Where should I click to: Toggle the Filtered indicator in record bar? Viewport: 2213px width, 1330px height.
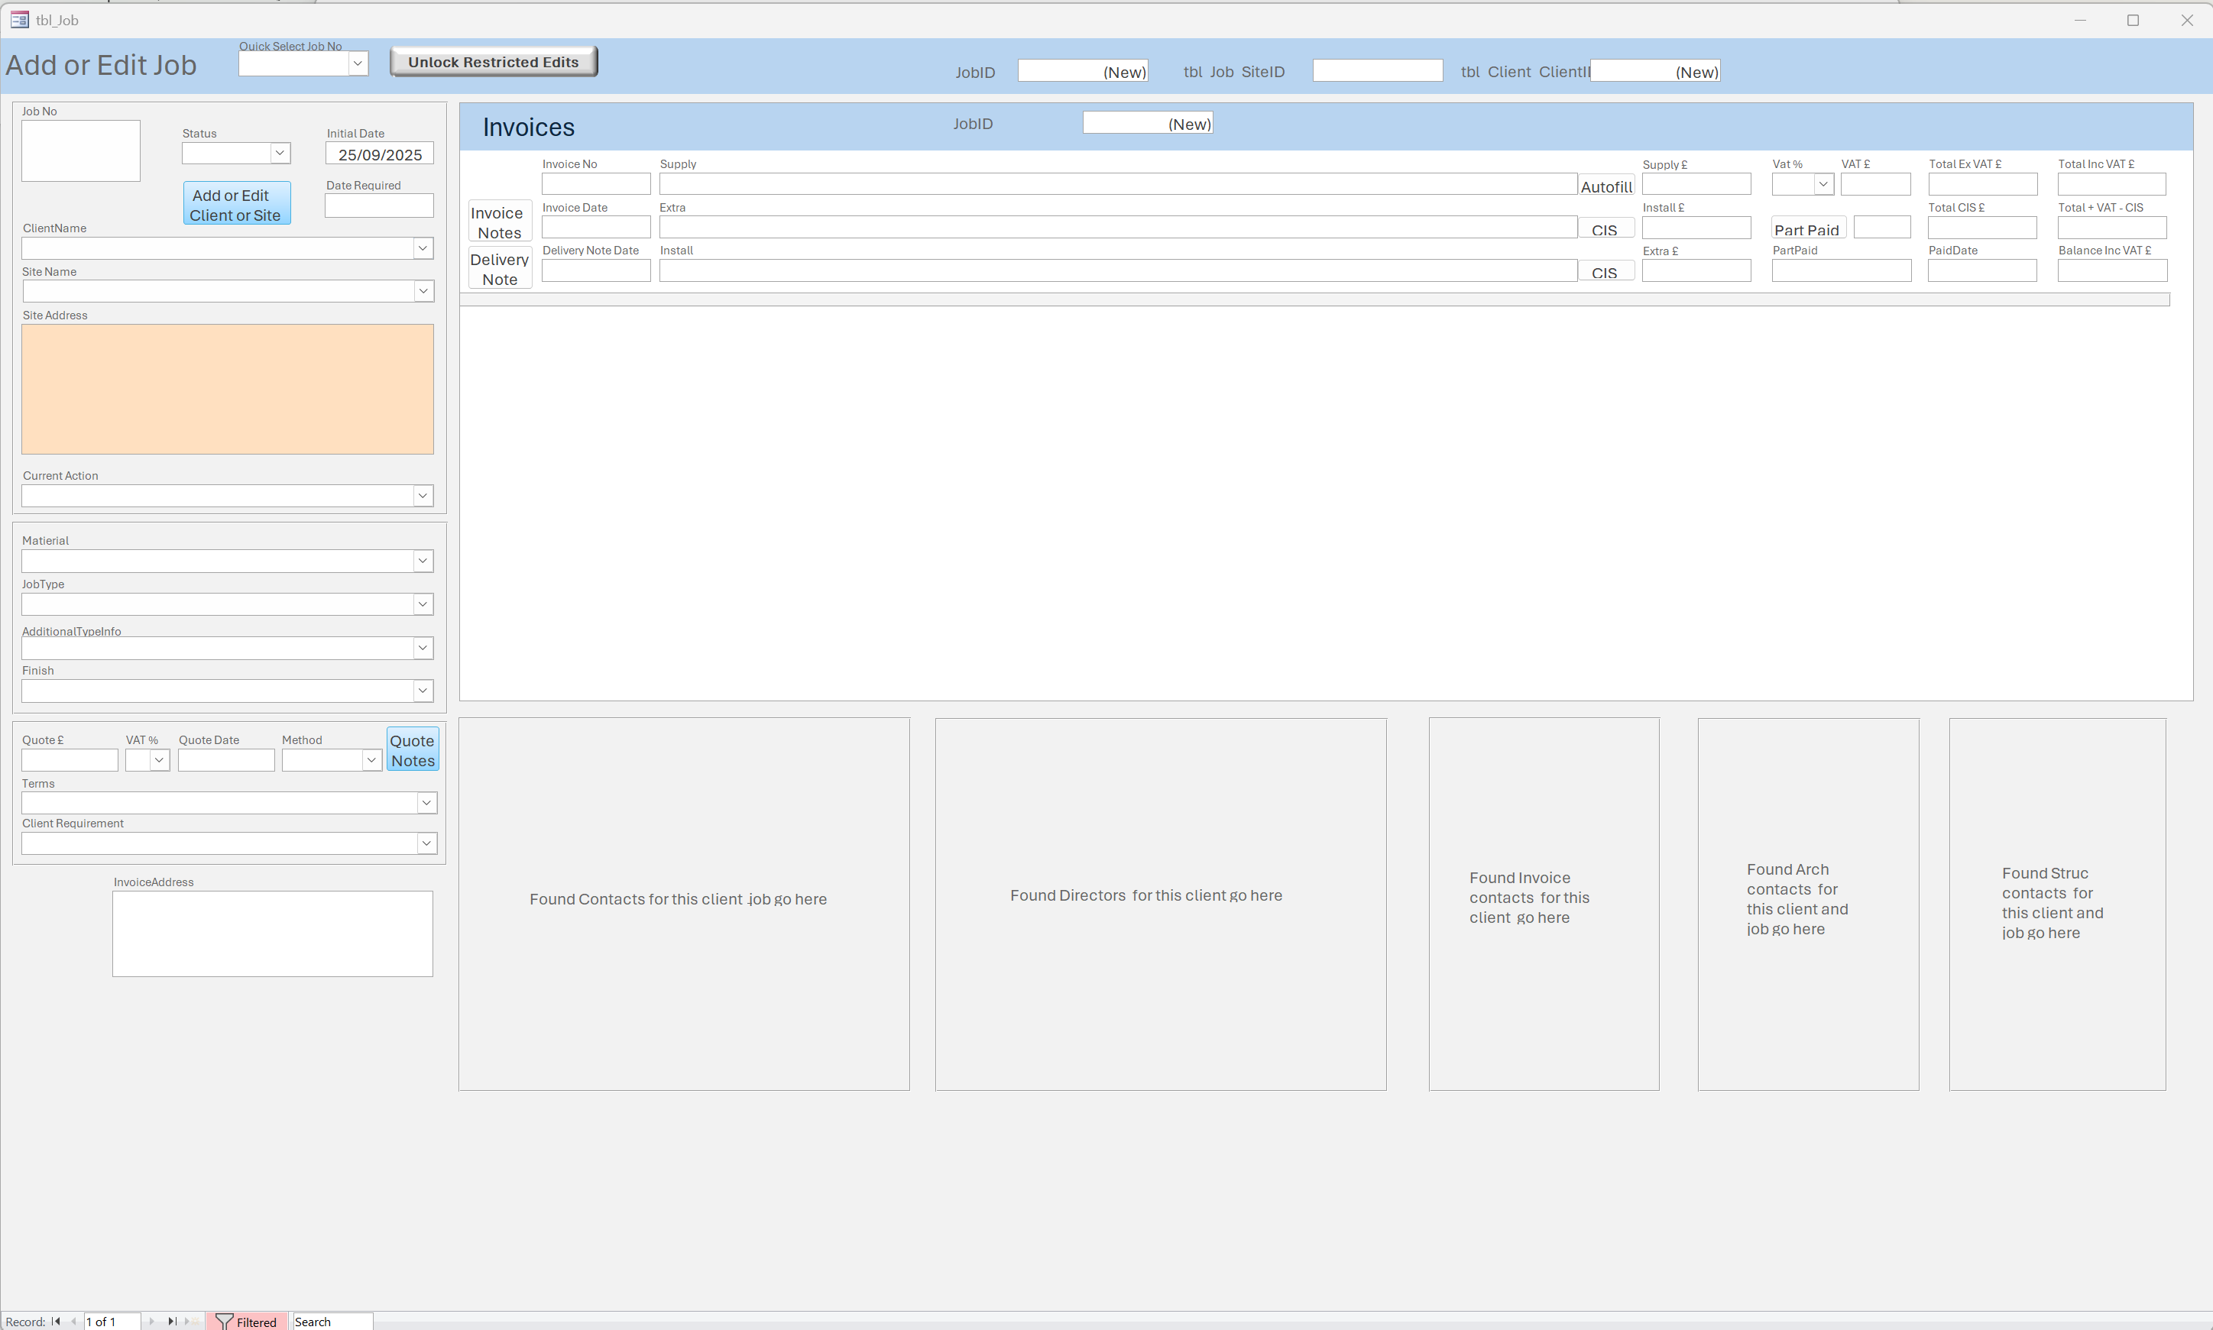coord(247,1321)
